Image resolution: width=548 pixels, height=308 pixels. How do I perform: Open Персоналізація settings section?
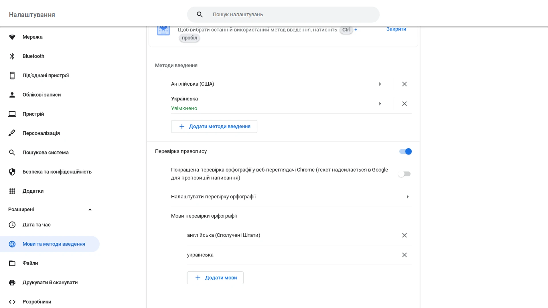(41, 133)
